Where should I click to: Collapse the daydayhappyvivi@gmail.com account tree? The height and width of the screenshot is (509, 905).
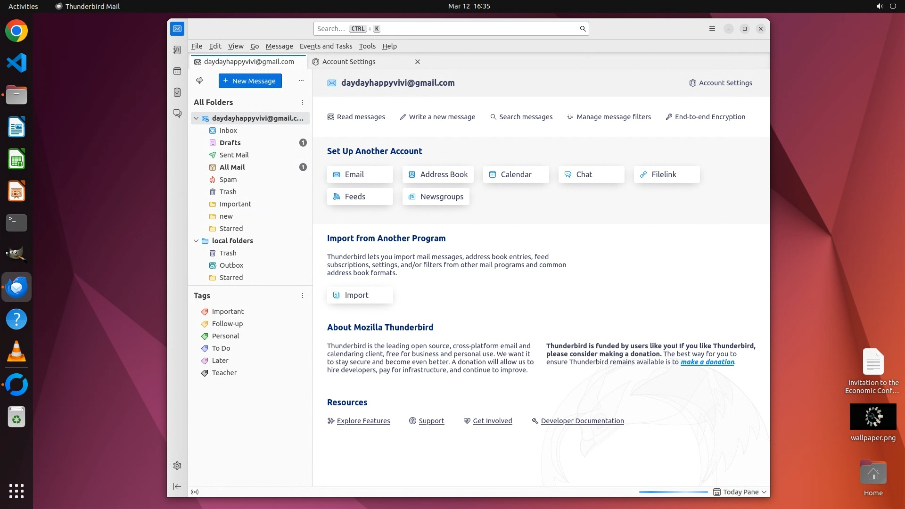[196, 118]
